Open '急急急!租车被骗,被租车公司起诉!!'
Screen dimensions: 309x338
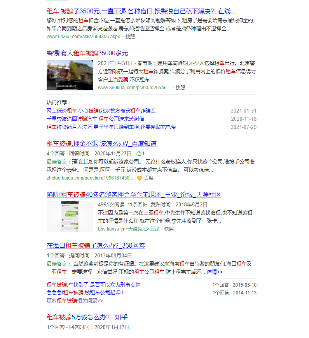click(85, 293)
